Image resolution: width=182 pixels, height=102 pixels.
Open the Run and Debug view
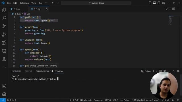tap(4, 35)
